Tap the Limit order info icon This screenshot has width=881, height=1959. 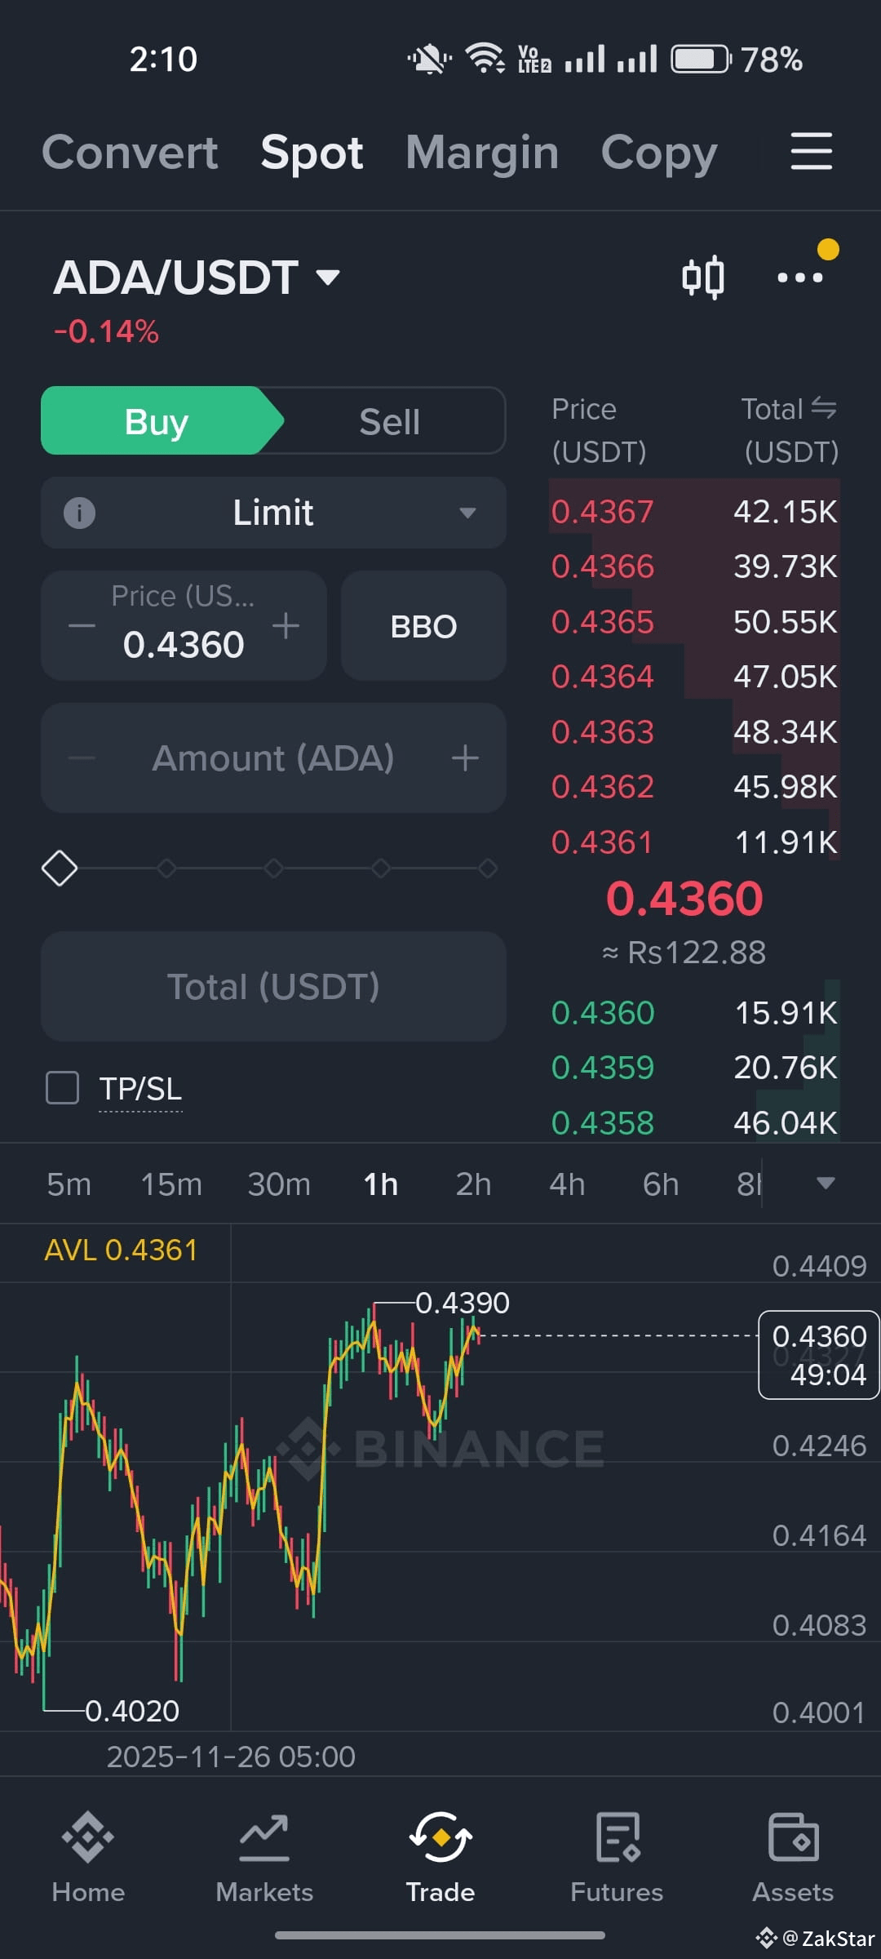pos(79,513)
